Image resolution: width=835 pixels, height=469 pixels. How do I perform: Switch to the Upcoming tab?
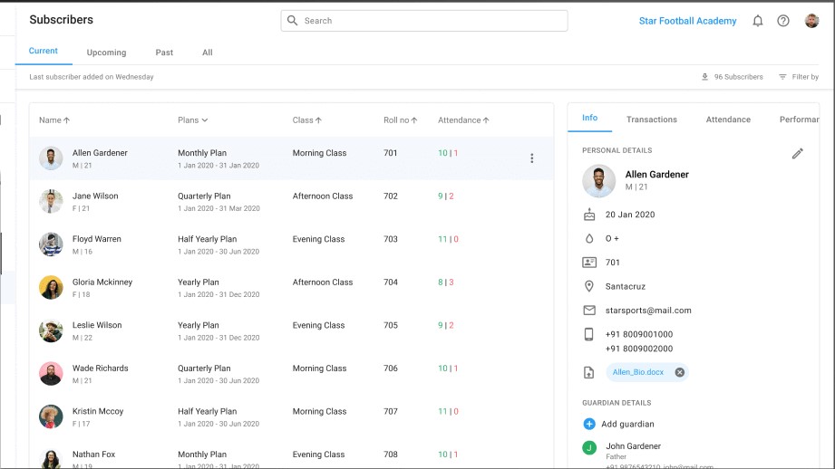106,53
